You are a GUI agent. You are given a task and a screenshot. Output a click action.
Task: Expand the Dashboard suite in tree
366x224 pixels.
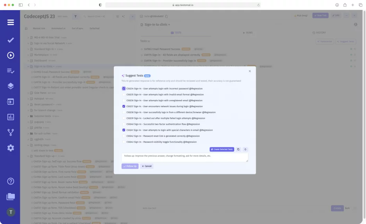click(28, 61)
